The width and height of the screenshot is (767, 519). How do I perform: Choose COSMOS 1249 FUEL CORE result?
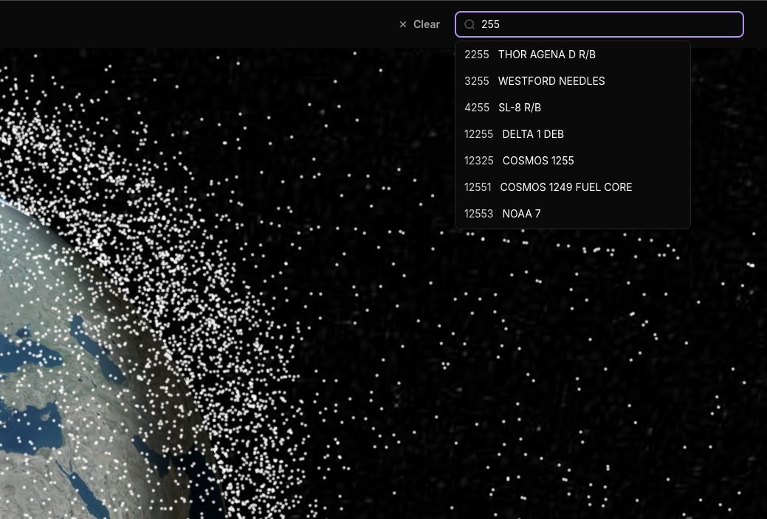point(573,187)
